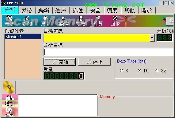Click the 開始 (start) button
The width and height of the screenshot is (175, 118).
click(x=59, y=62)
